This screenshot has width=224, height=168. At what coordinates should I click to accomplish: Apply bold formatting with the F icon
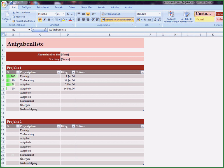[x=40, y=19]
